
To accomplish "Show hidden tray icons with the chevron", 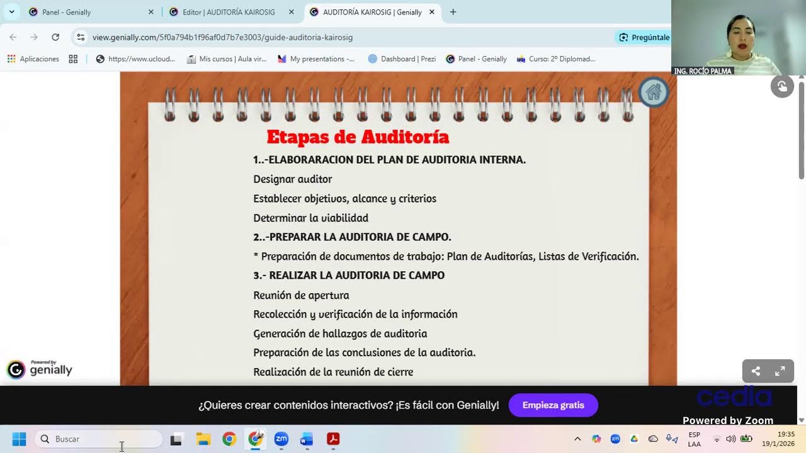I will point(577,439).
